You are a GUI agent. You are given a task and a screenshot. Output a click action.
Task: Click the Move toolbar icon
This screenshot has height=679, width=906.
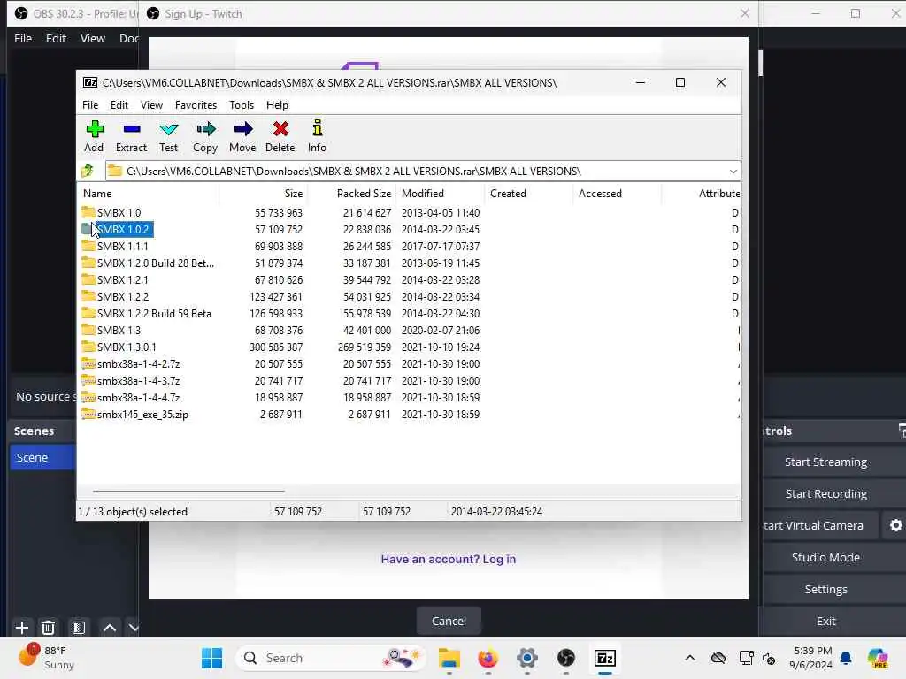pos(242,136)
